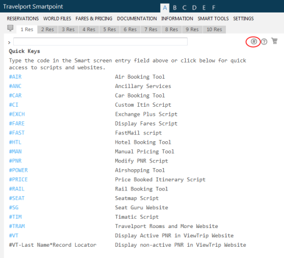Select the 4 Res tab

pos(89,29)
